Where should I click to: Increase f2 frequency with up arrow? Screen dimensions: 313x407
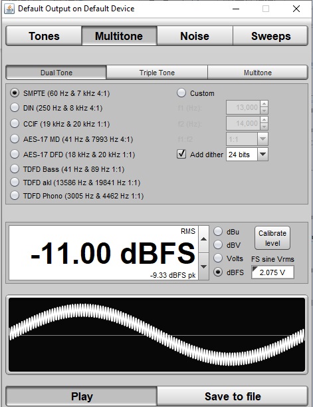tap(264, 120)
